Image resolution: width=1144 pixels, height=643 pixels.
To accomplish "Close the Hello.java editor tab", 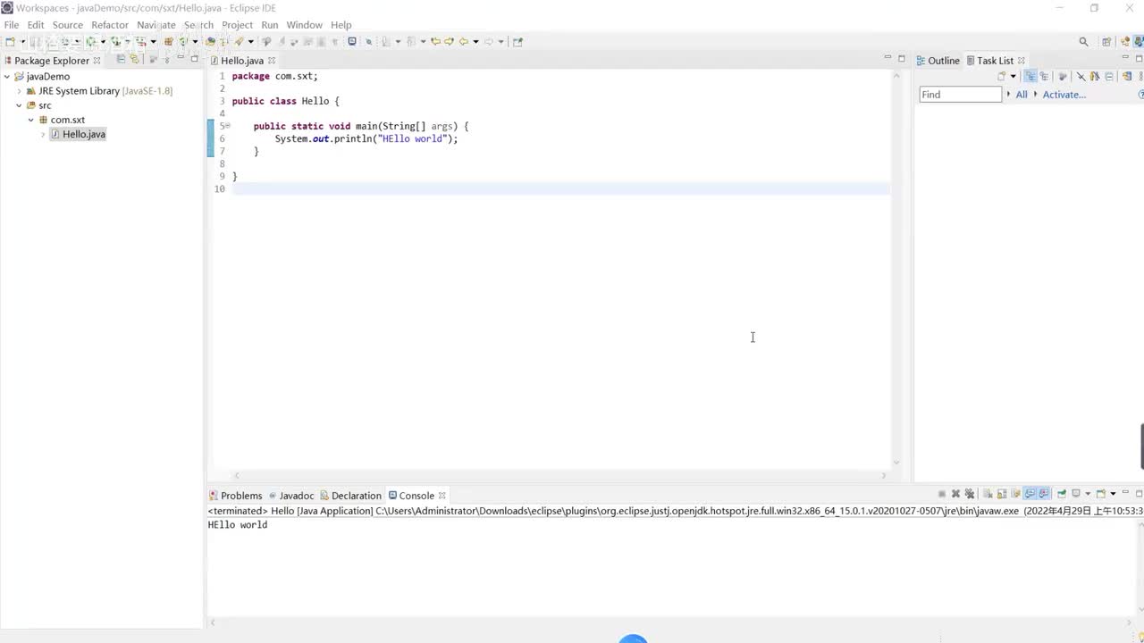I will pyautogui.click(x=272, y=61).
